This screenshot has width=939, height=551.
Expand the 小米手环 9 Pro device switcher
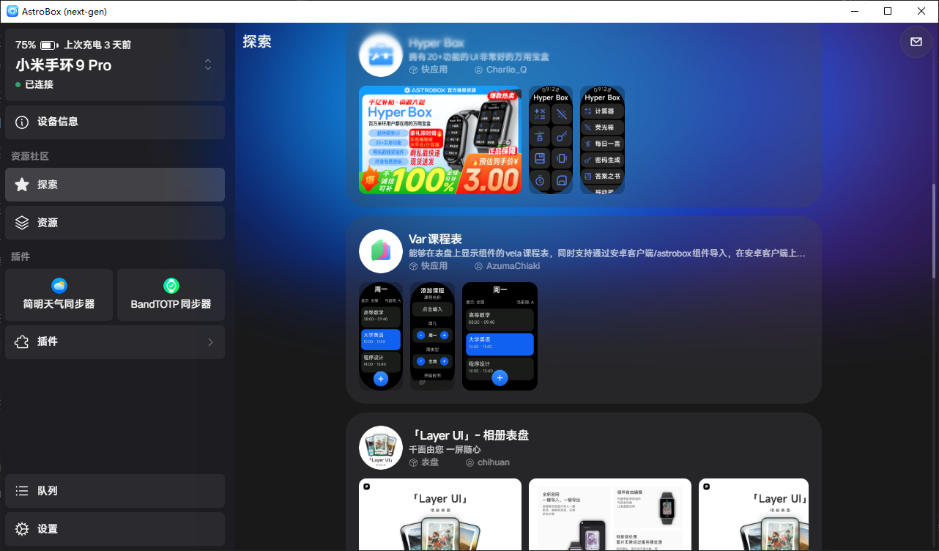tap(208, 65)
